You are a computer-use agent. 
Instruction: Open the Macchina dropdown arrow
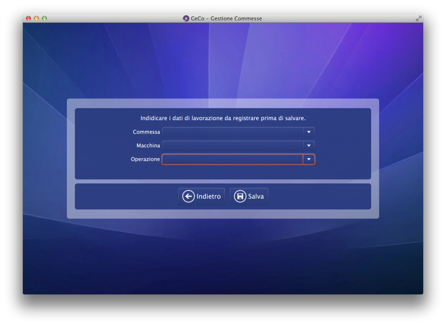309,146
